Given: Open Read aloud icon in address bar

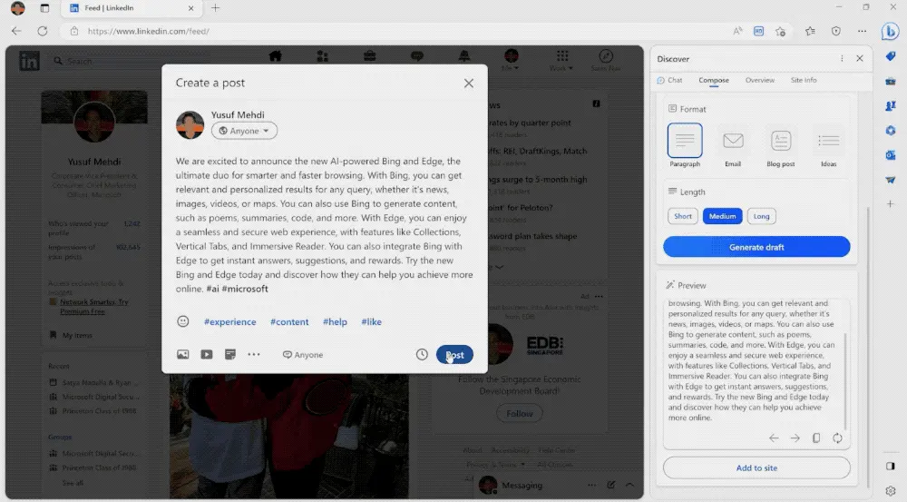Looking at the screenshot, I should 737,31.
